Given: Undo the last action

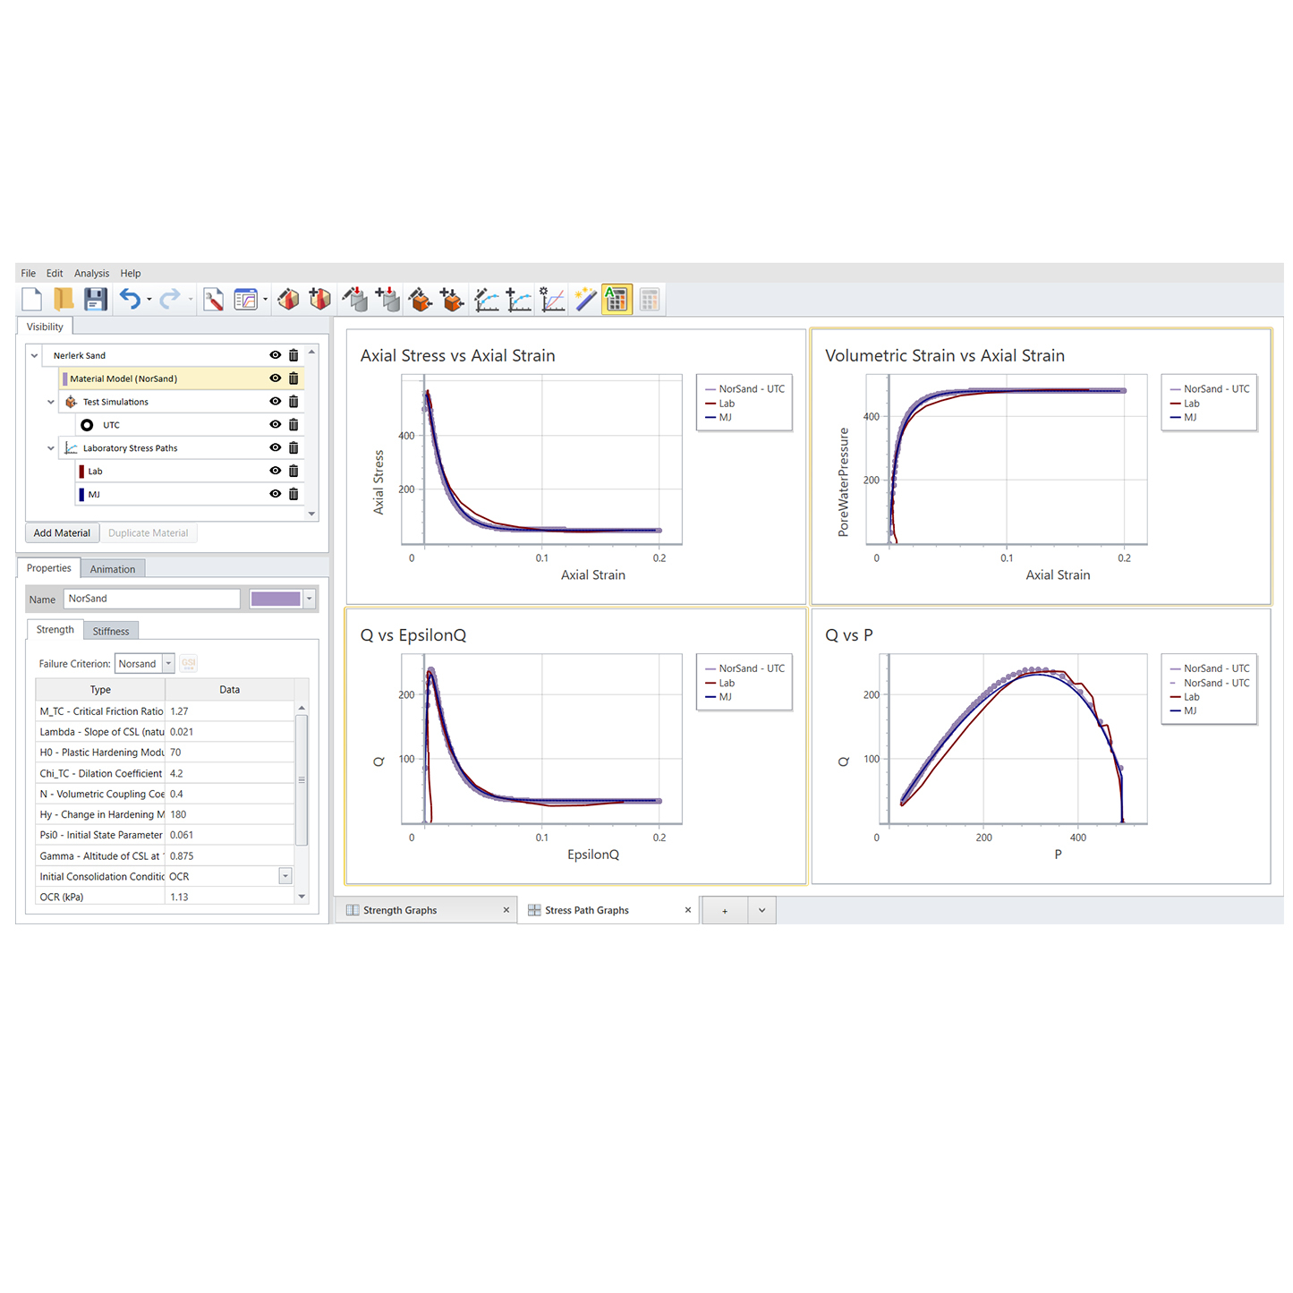Looking at the screenshot, I should pos(130,300).
